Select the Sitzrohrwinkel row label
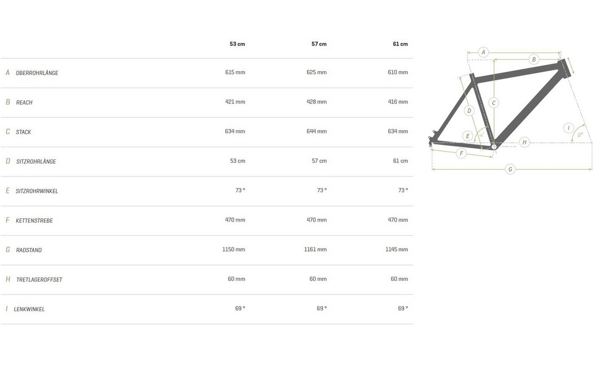 pyautogui.click(x=37, y=191)
